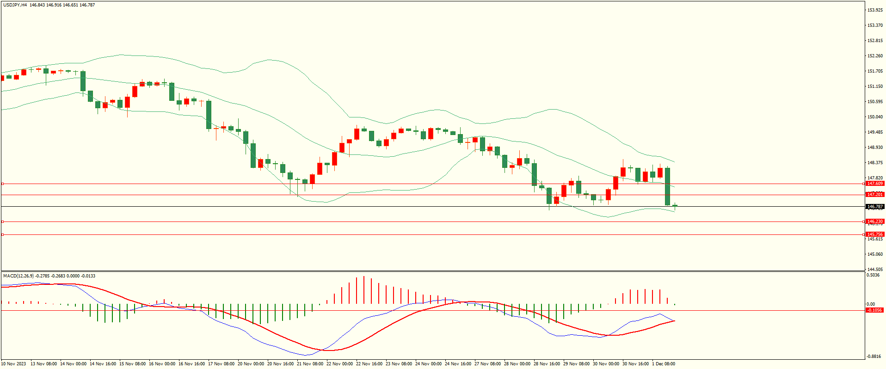This screenshot has width=886, height=369.
Task: Click the 23 Nov 08:00 time label
Action: [x=399, y=364]
